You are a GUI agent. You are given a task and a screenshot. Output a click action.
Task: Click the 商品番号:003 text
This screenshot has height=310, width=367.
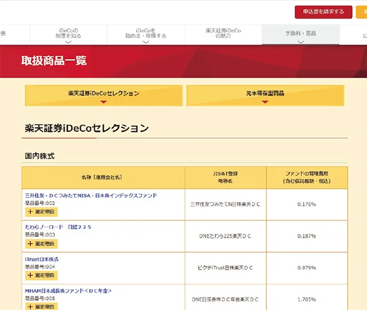click(40, 235)
